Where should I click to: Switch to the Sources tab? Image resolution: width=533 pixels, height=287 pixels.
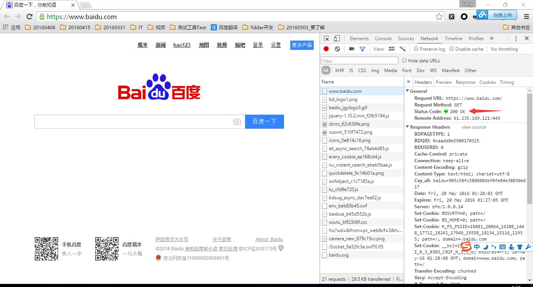(x=406, y=38)
